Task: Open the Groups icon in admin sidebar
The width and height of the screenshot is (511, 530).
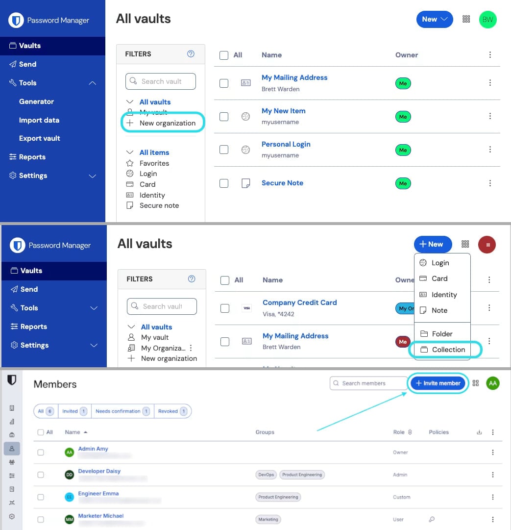Action: (x=12, y=463)
